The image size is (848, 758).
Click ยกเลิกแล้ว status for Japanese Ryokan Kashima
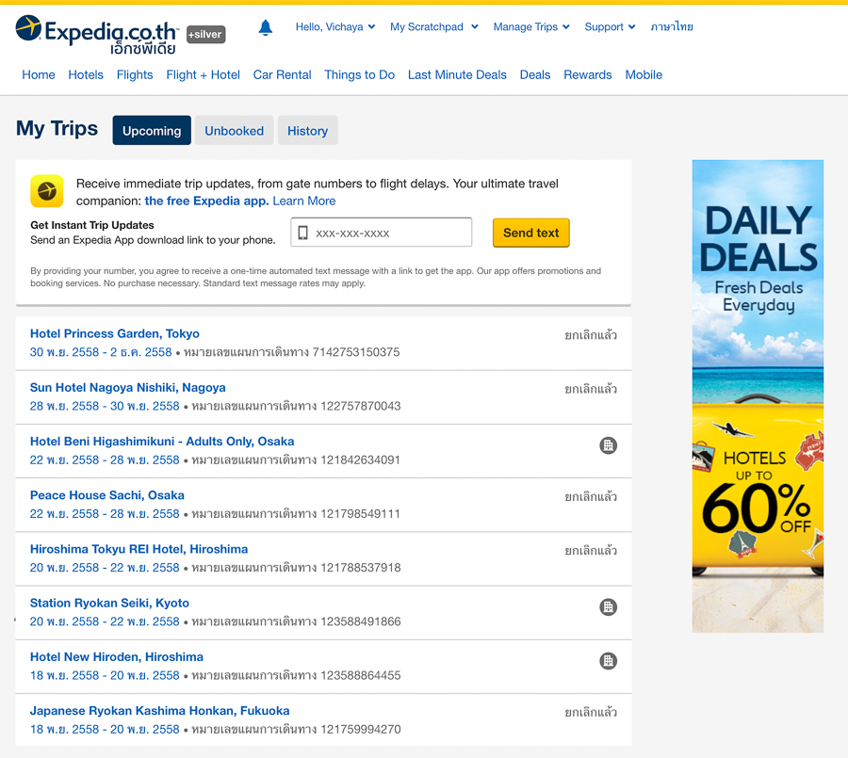point(591,712)
